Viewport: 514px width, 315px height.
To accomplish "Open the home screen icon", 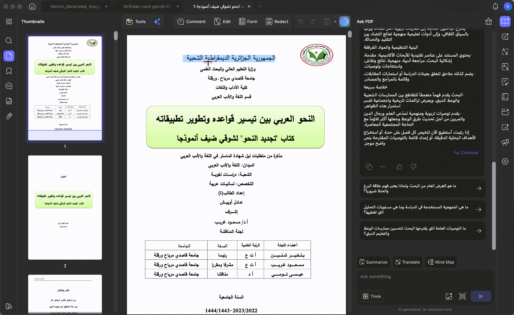I will click(32, 6).
